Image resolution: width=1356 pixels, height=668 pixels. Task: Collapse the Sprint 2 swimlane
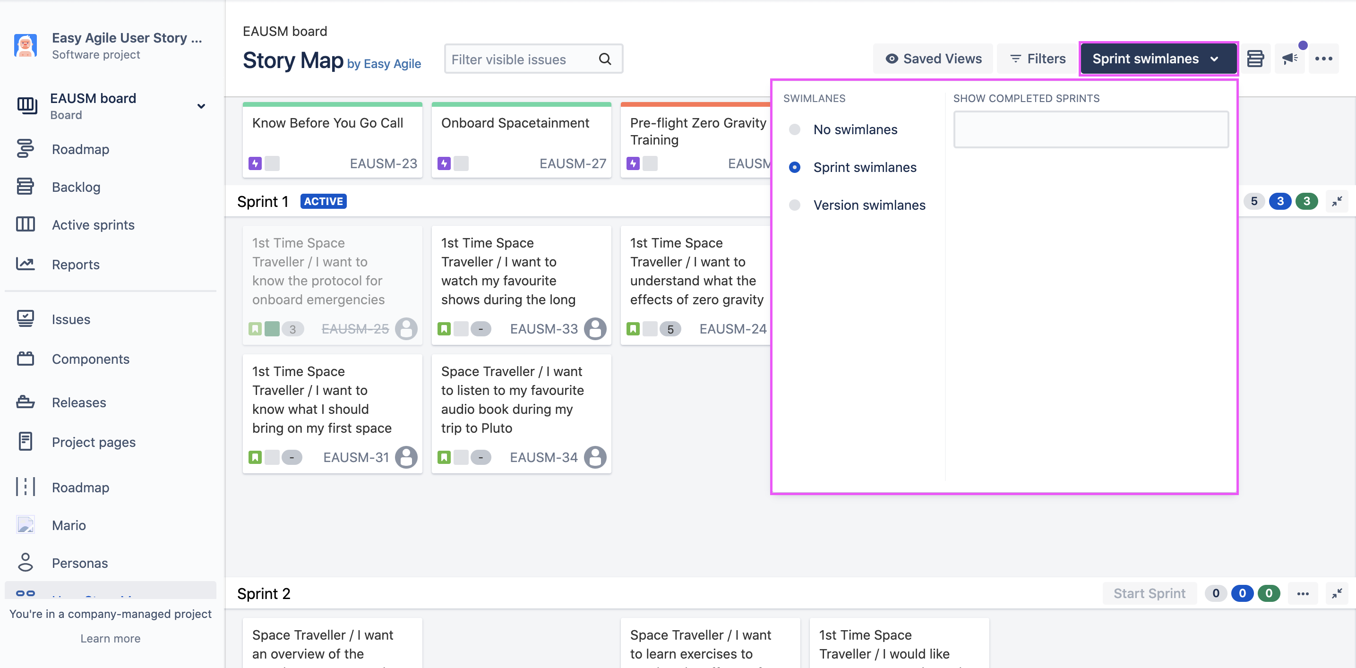[x=1337, y=593]
